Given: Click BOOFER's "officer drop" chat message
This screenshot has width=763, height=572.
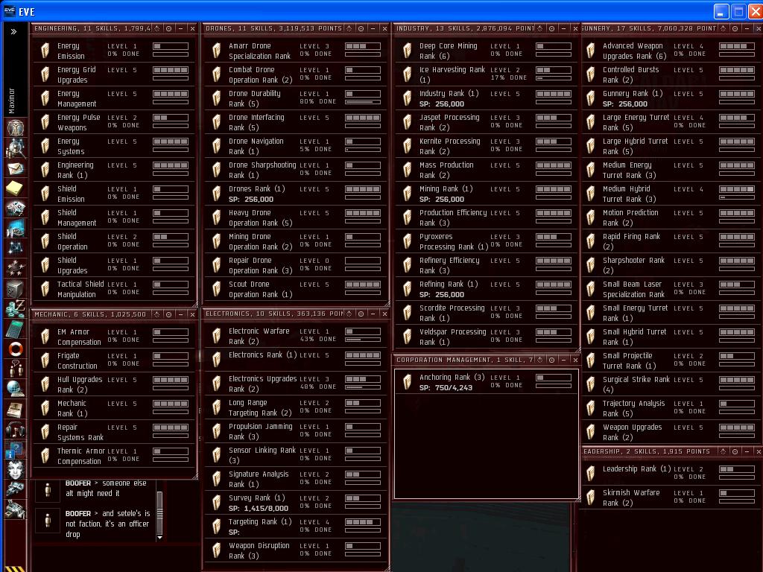Looking at the screenshot, I should (x=107, y=524).
